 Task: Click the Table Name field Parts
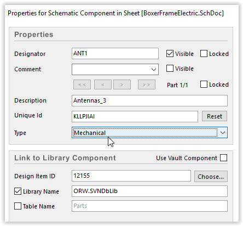coord(149,206)
